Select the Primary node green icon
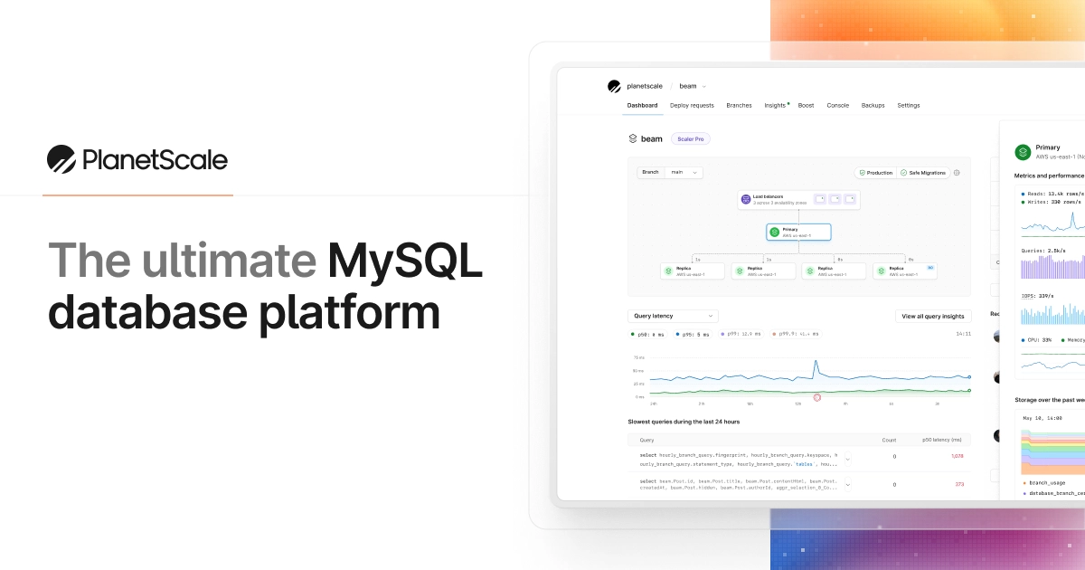 [x=774, y=233]
